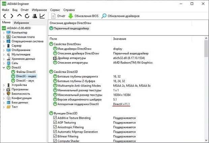Click the Программы icon in tree
Viewport: 209px width, 143px height.
(x=8, y=89)
